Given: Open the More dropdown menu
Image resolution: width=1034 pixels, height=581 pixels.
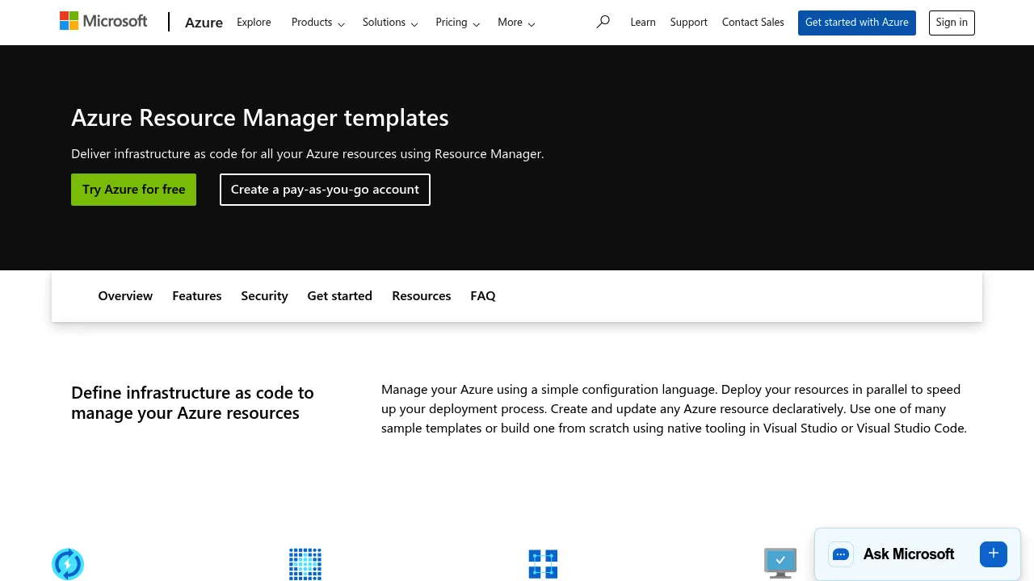Looking at the screenshot, I should click(516, 23).
